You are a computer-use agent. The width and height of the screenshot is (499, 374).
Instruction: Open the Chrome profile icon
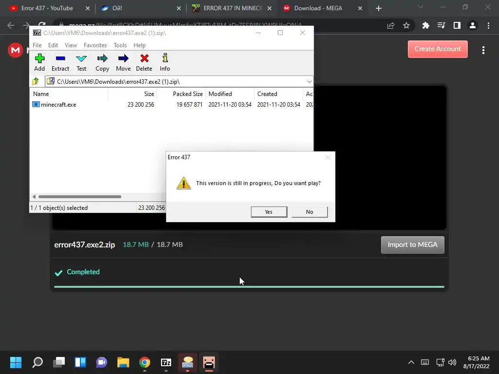click(473, 25)
